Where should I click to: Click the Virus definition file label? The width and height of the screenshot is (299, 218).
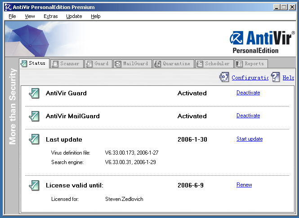71,153
